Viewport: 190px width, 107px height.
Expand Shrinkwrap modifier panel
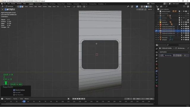(x=160, y=56)
